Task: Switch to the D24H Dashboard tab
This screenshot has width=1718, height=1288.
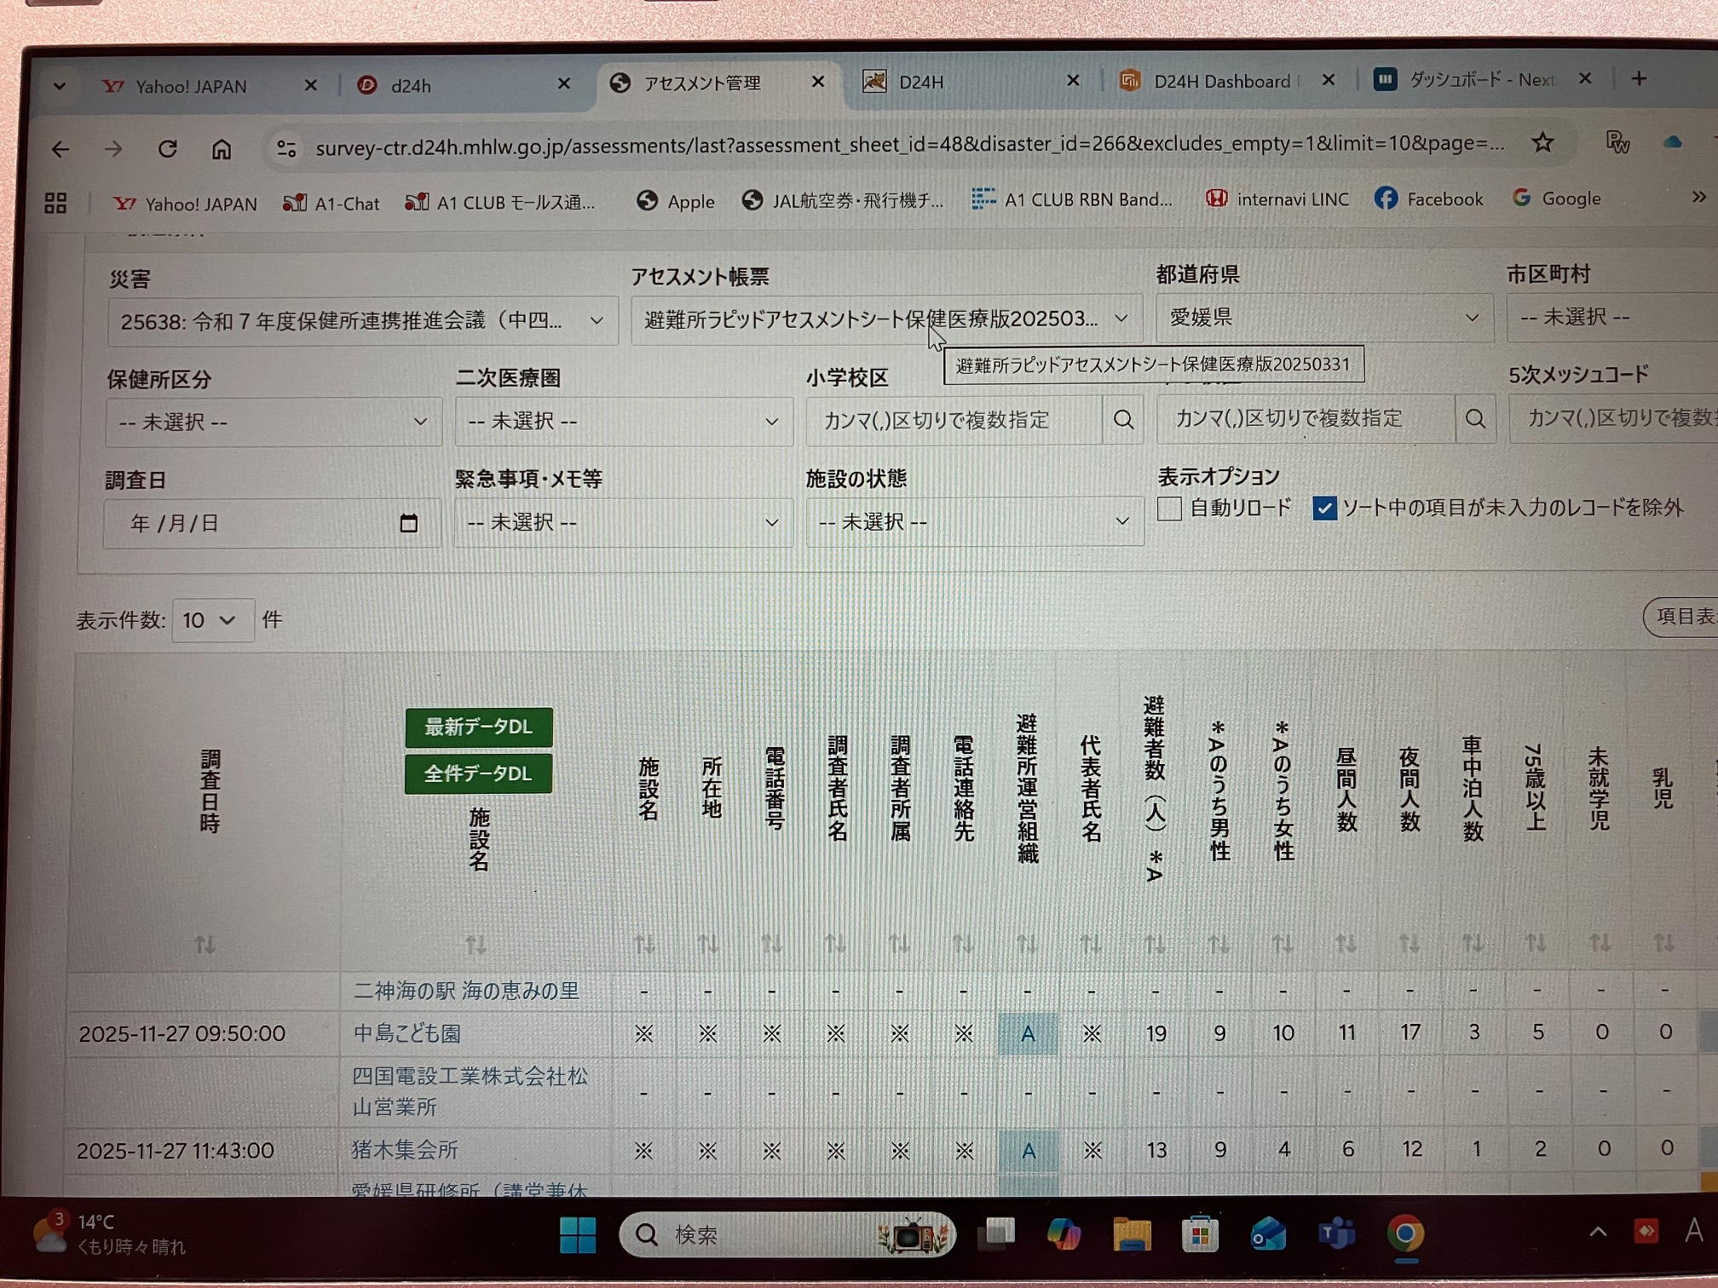Action: coord(1220,82)
